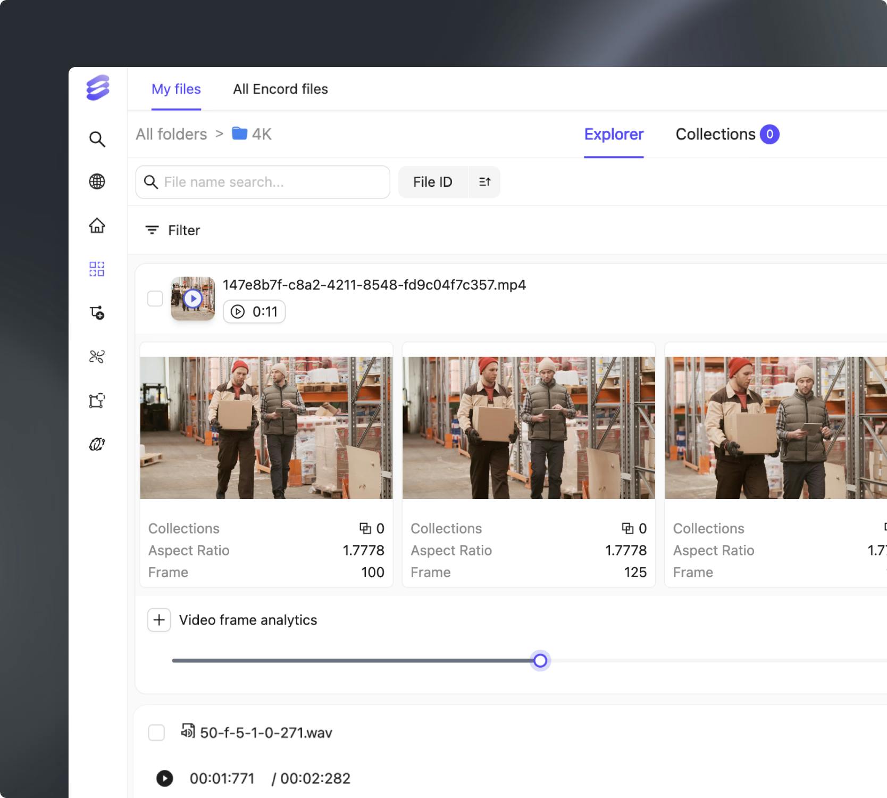This screenshot has width=887, height=798.
Task: Switch to the All Encord files tab
Action: point(280,89)
